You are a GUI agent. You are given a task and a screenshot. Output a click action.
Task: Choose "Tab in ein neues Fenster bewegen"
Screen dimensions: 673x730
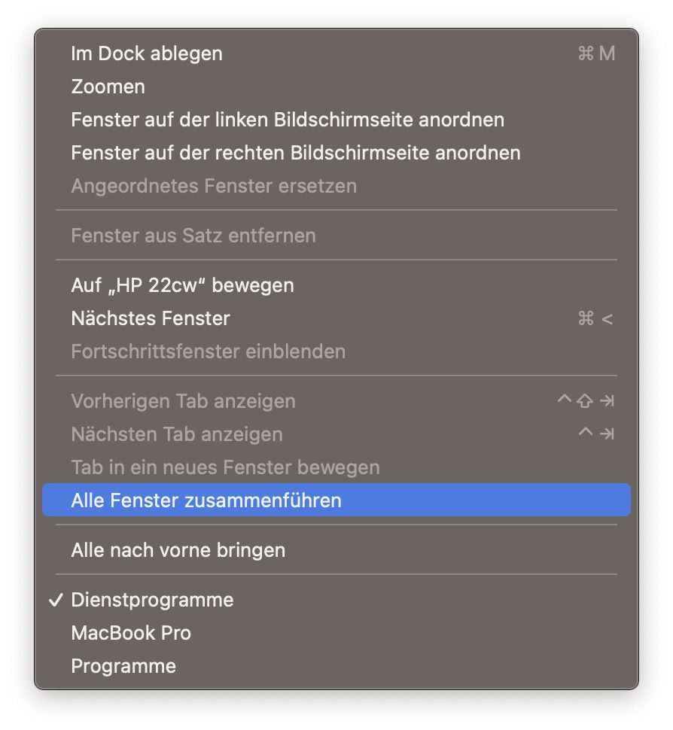tap(225, 467)
